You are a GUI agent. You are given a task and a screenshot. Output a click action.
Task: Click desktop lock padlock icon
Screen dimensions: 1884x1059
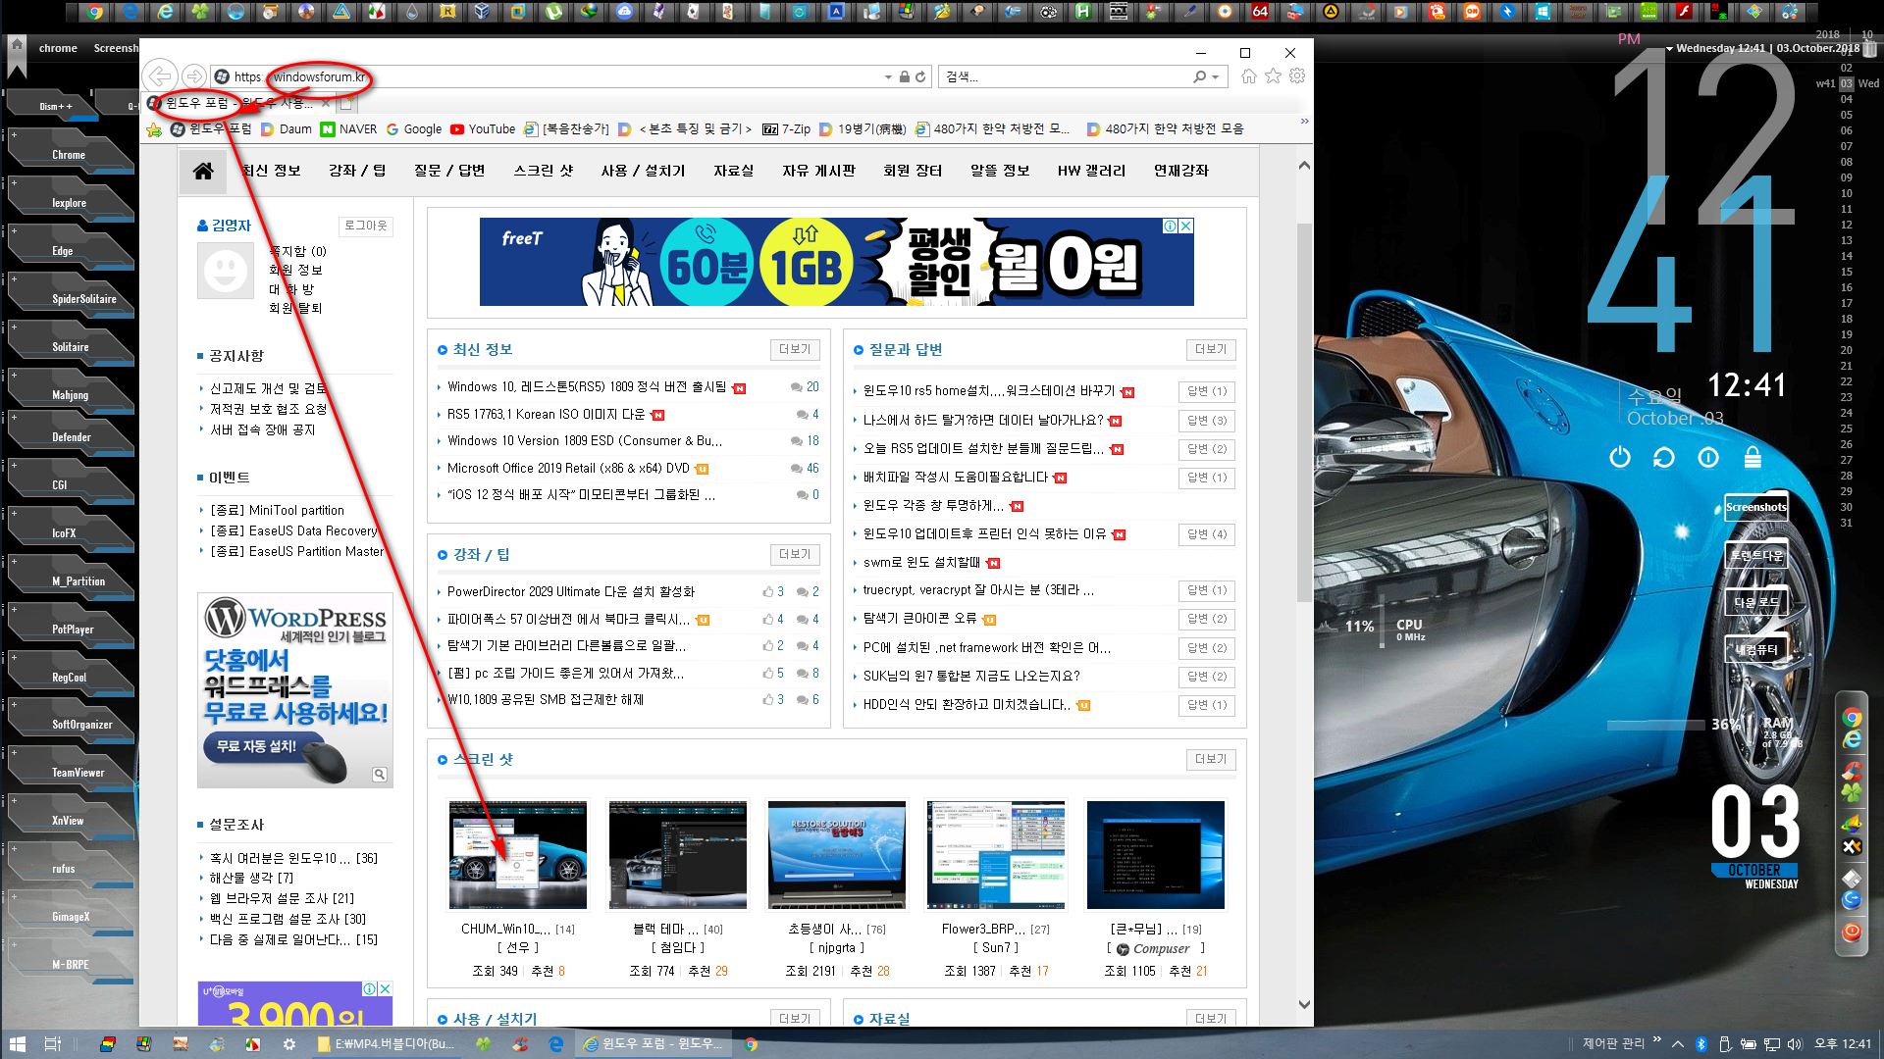[1753, 457]
